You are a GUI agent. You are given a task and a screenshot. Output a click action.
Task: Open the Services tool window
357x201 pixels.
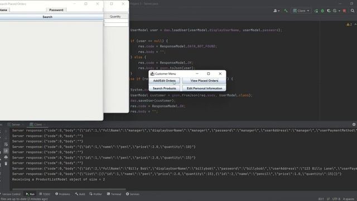click(133, 194)
